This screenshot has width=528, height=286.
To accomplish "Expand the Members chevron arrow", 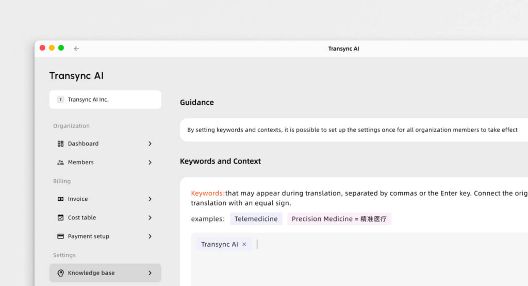I will click(x=150, y=162).
